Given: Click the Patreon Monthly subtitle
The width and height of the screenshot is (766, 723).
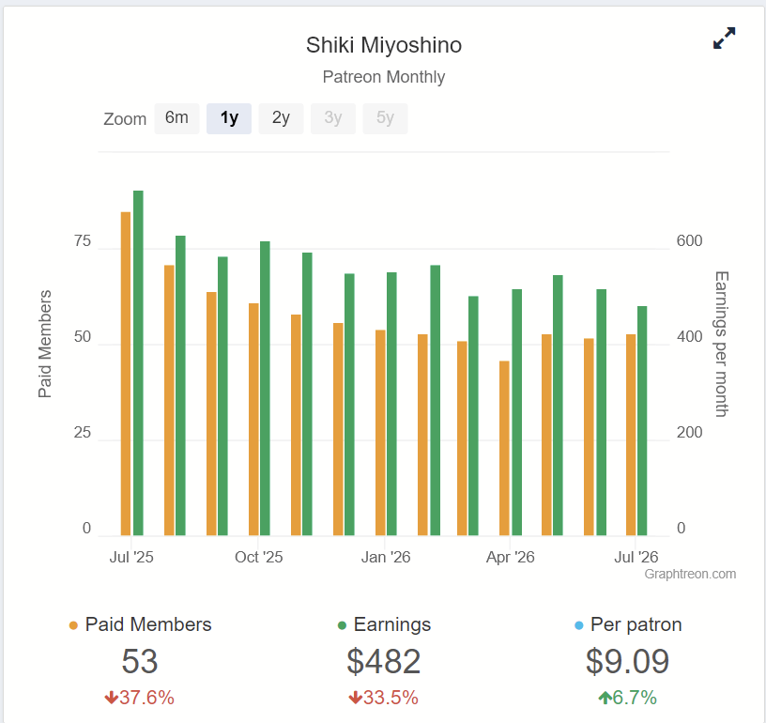Looking at the screenshot, I should 384,77.
